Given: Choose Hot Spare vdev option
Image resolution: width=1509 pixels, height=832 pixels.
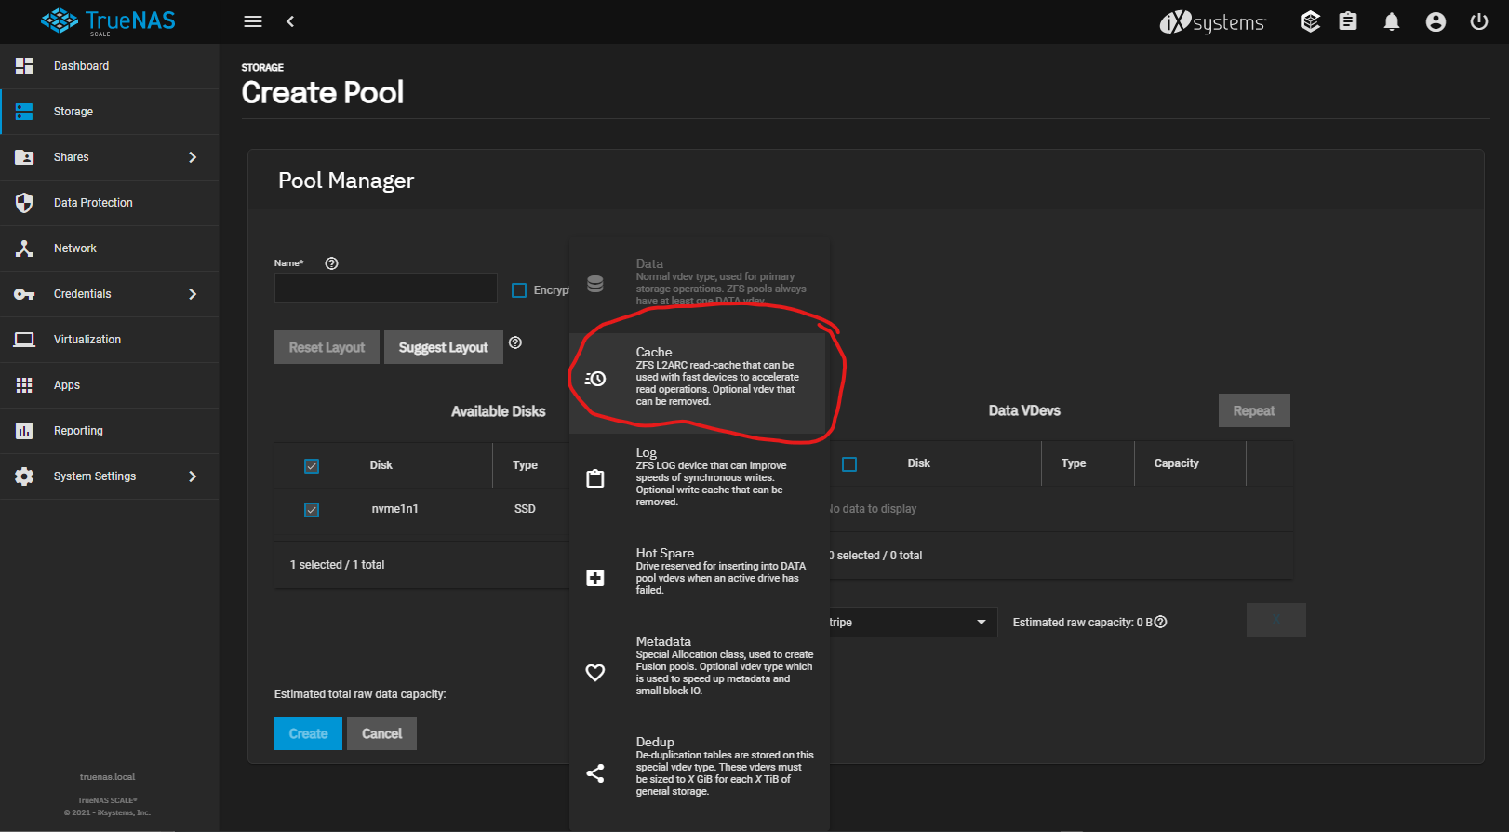Looking at the screenshot, I should coord(698,571).
